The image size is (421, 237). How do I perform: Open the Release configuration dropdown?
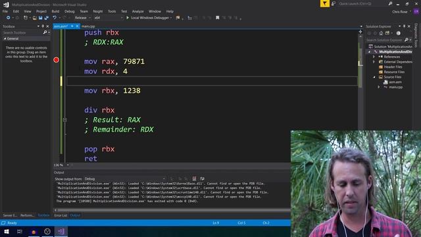tap(82, 18)
